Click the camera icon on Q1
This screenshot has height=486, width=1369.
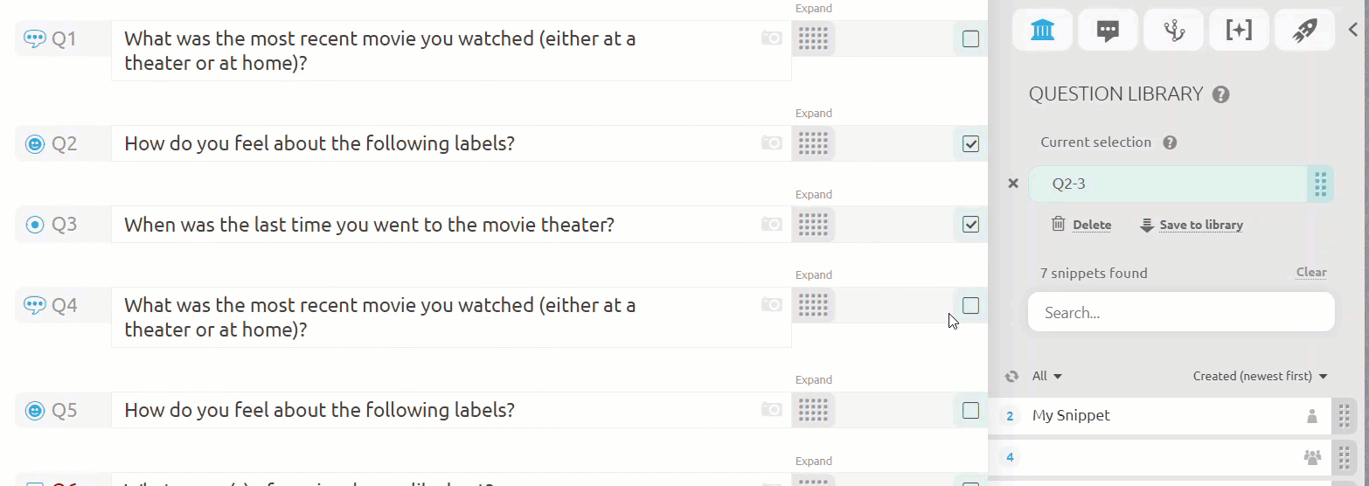click(771, 38)
